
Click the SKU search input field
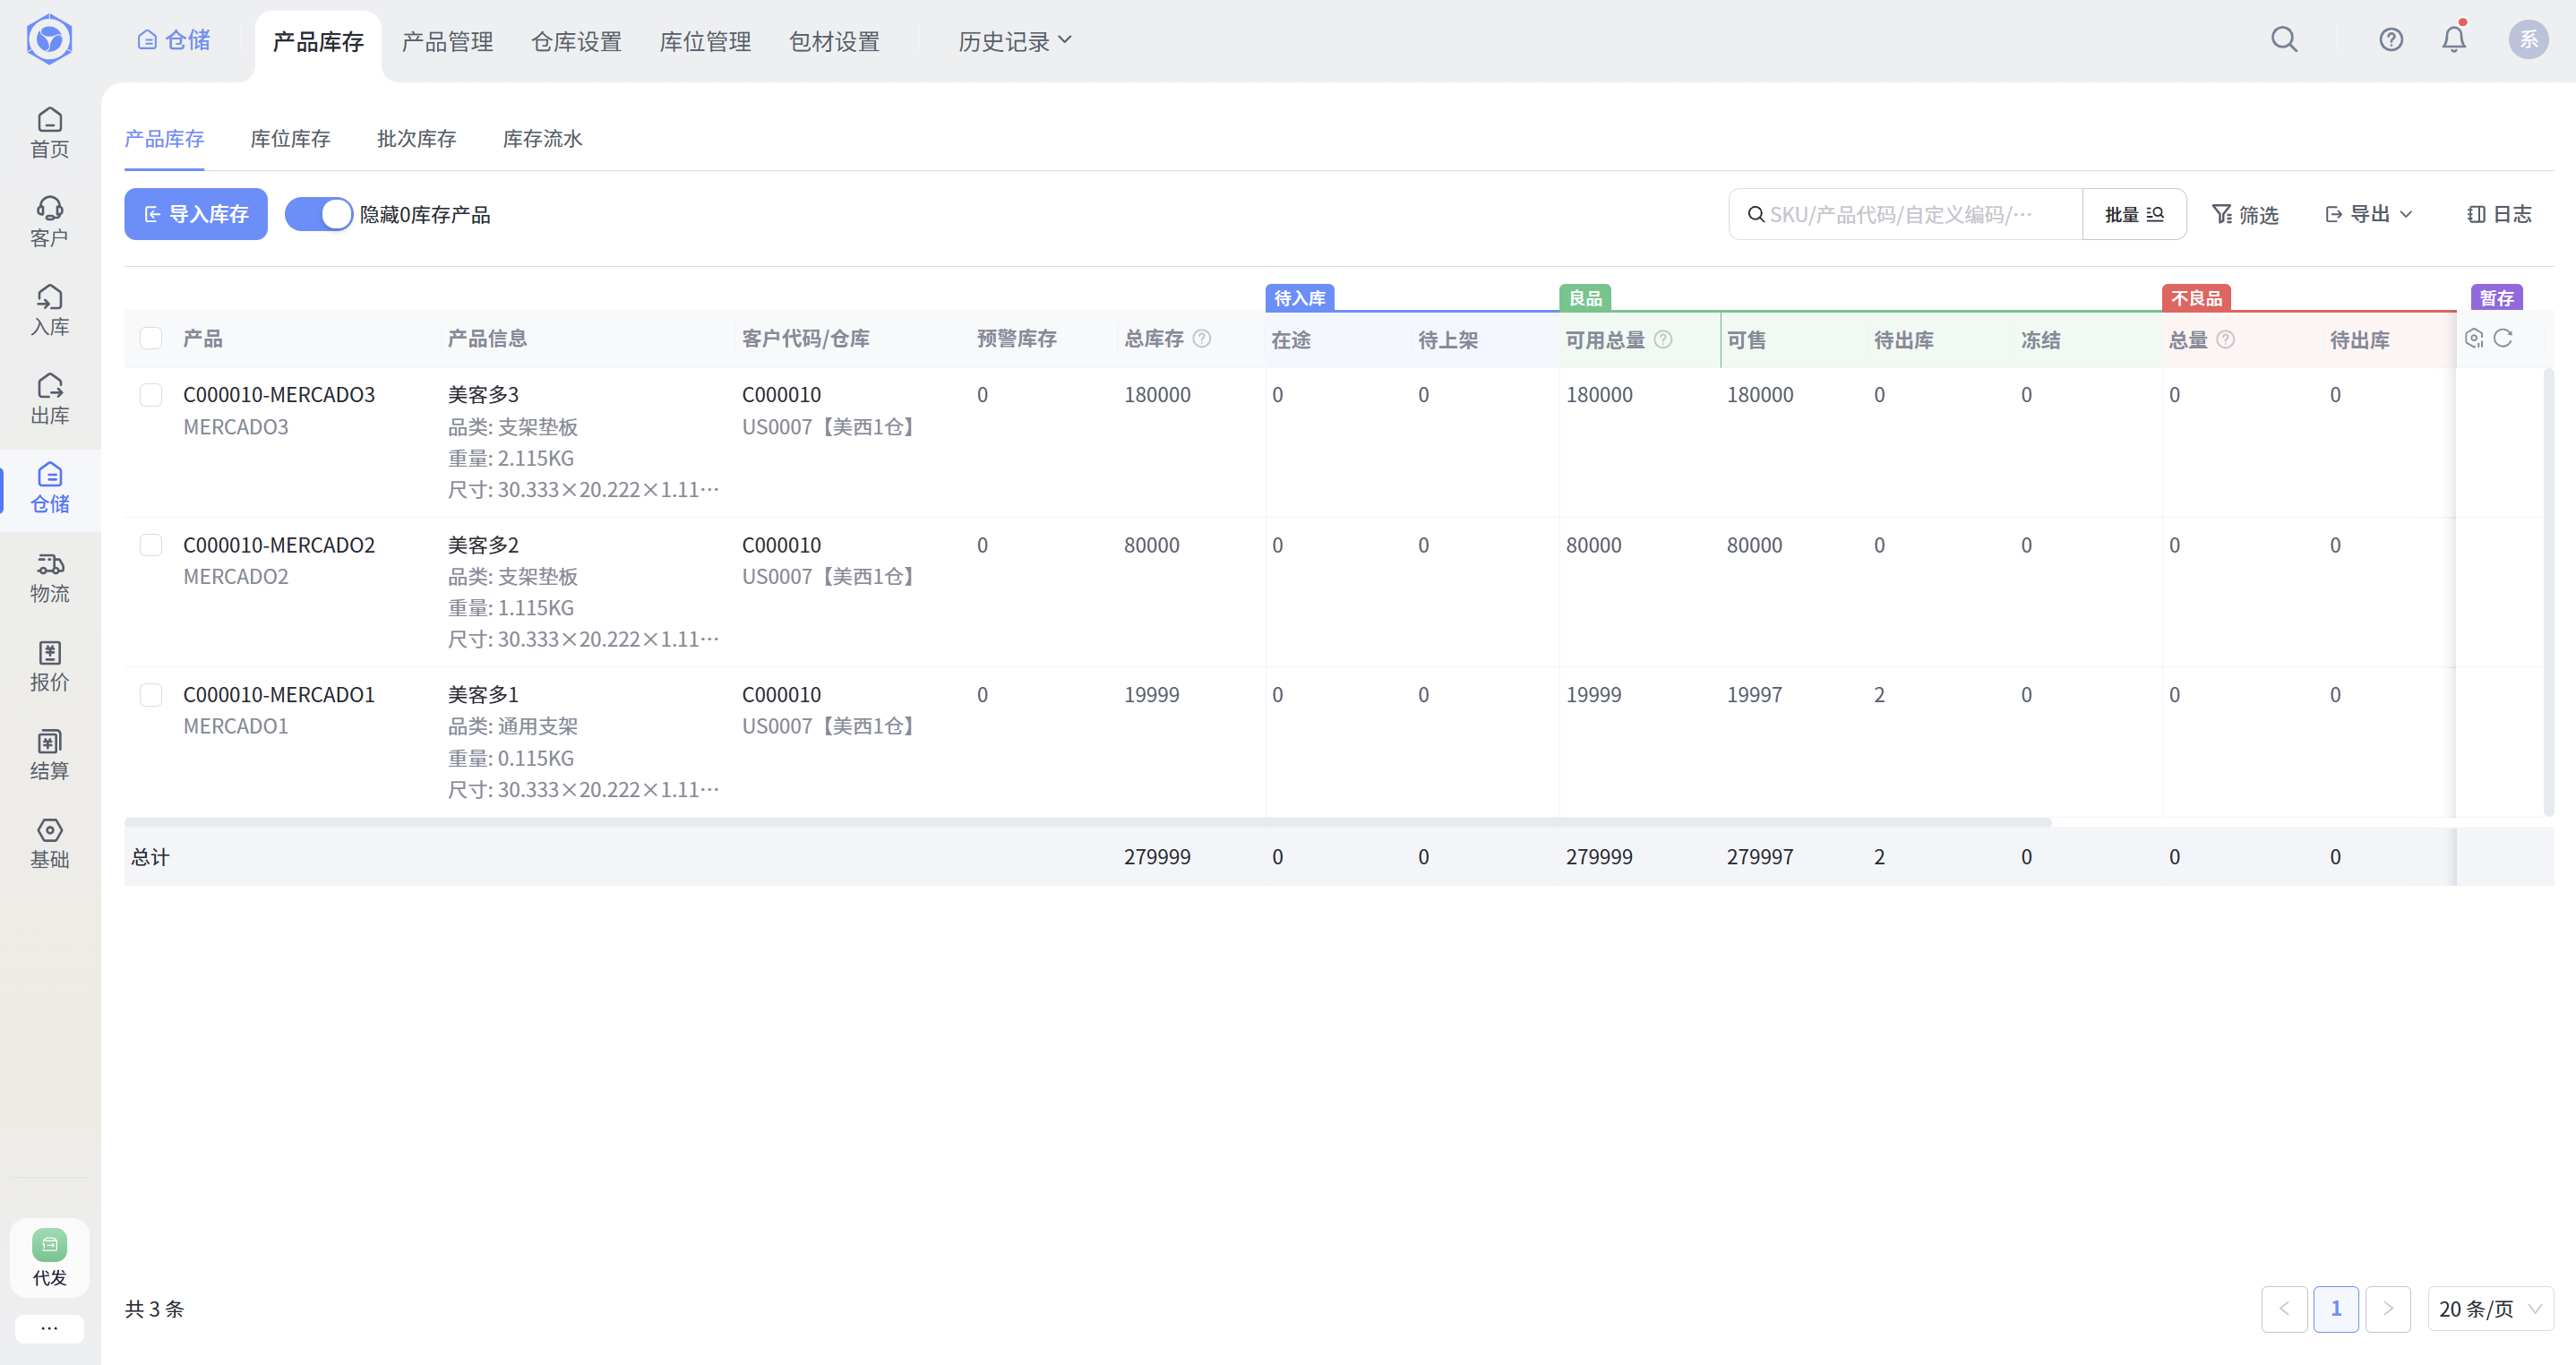click(1906, 214)
